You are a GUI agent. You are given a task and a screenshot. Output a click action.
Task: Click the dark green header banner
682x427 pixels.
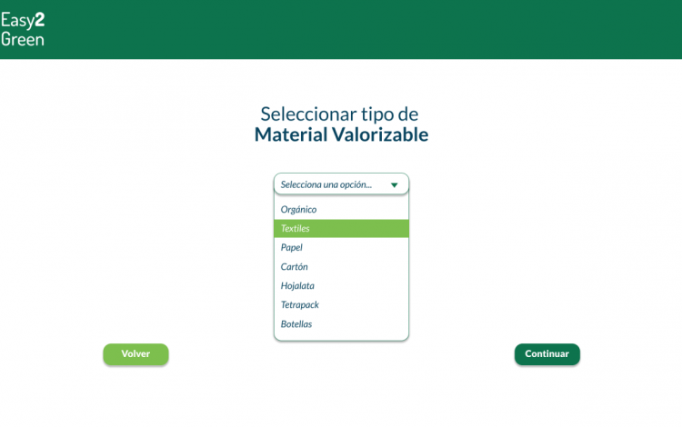click(341, 30)
